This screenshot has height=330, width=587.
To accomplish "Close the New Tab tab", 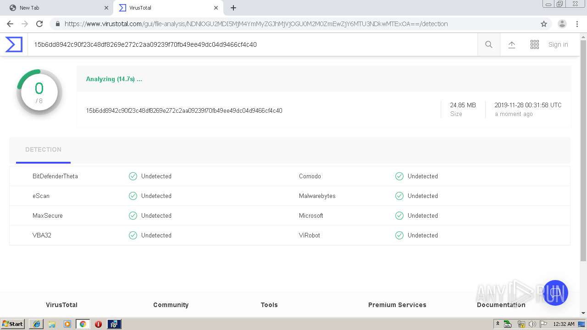I will [106, 8].
